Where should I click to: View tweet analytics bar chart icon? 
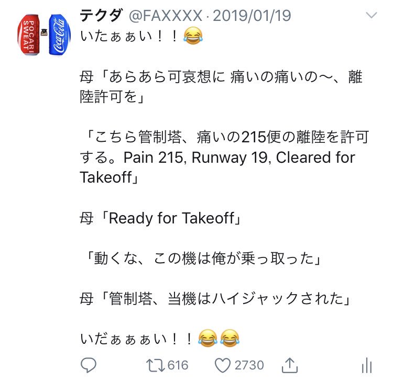click(367, 365)
